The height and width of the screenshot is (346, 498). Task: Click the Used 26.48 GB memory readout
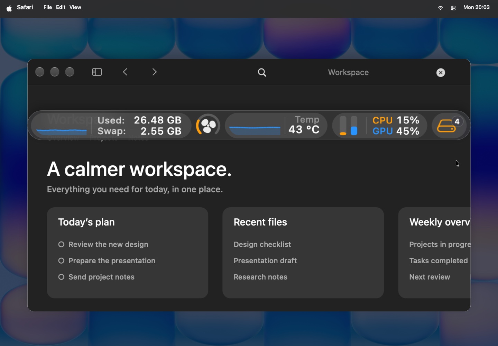pyautogui.click(x=140, y=120)
